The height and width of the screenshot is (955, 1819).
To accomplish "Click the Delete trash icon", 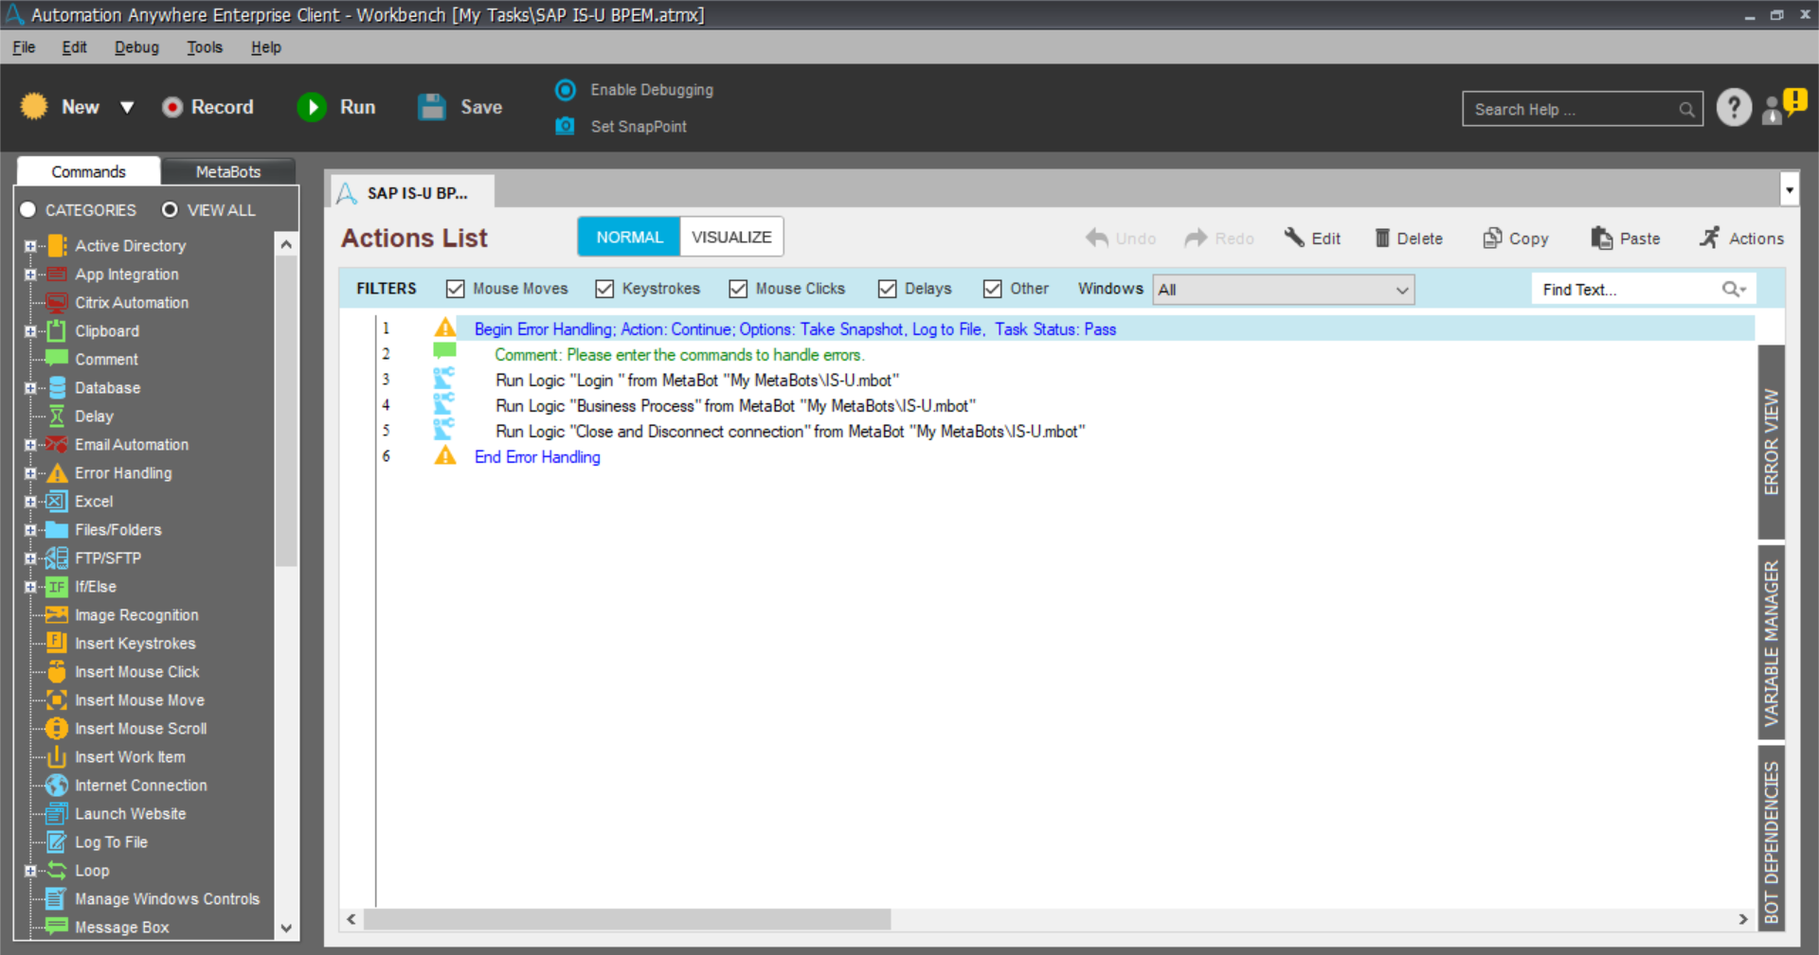I will [x=1382, y=238].
